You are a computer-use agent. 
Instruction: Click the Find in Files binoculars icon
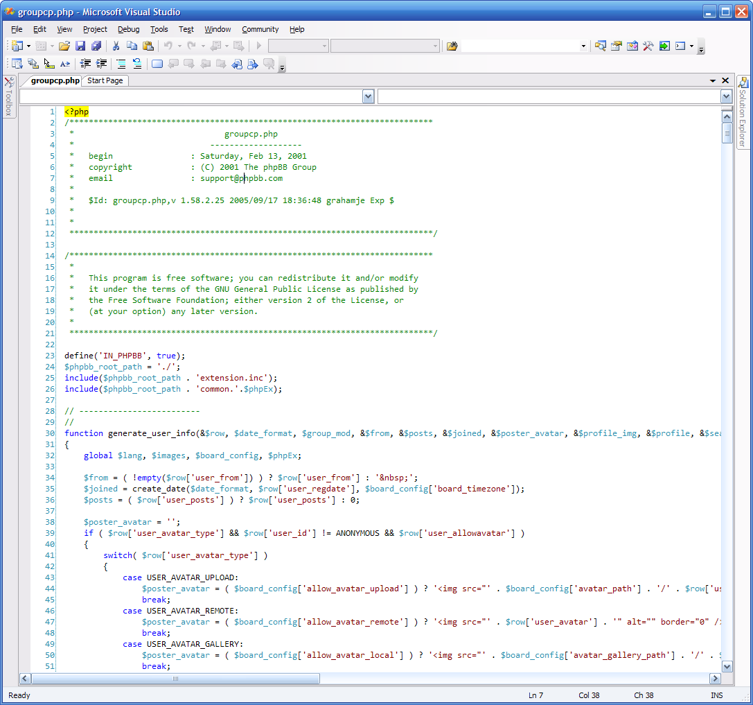coord(452,46)
